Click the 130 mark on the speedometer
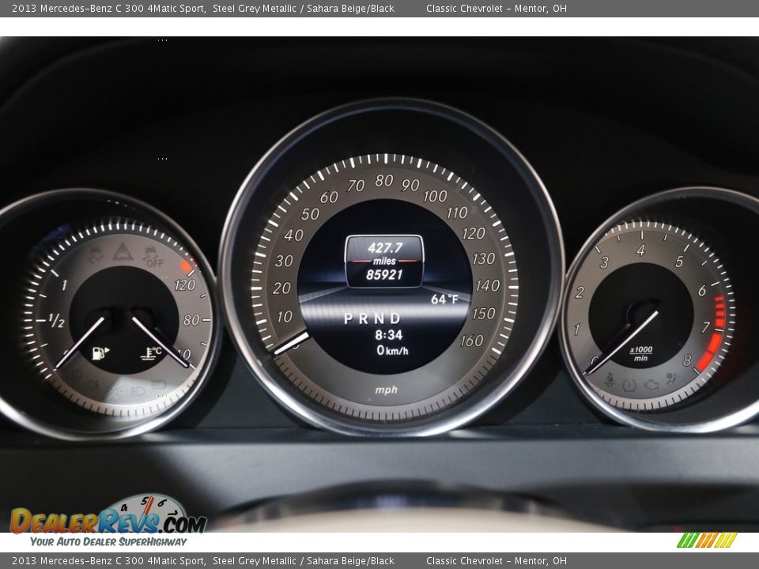Screen dimensions: 759x569 coord(483,259)
